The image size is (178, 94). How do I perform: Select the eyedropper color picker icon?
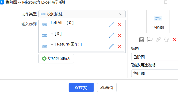[x=158, y=40]
